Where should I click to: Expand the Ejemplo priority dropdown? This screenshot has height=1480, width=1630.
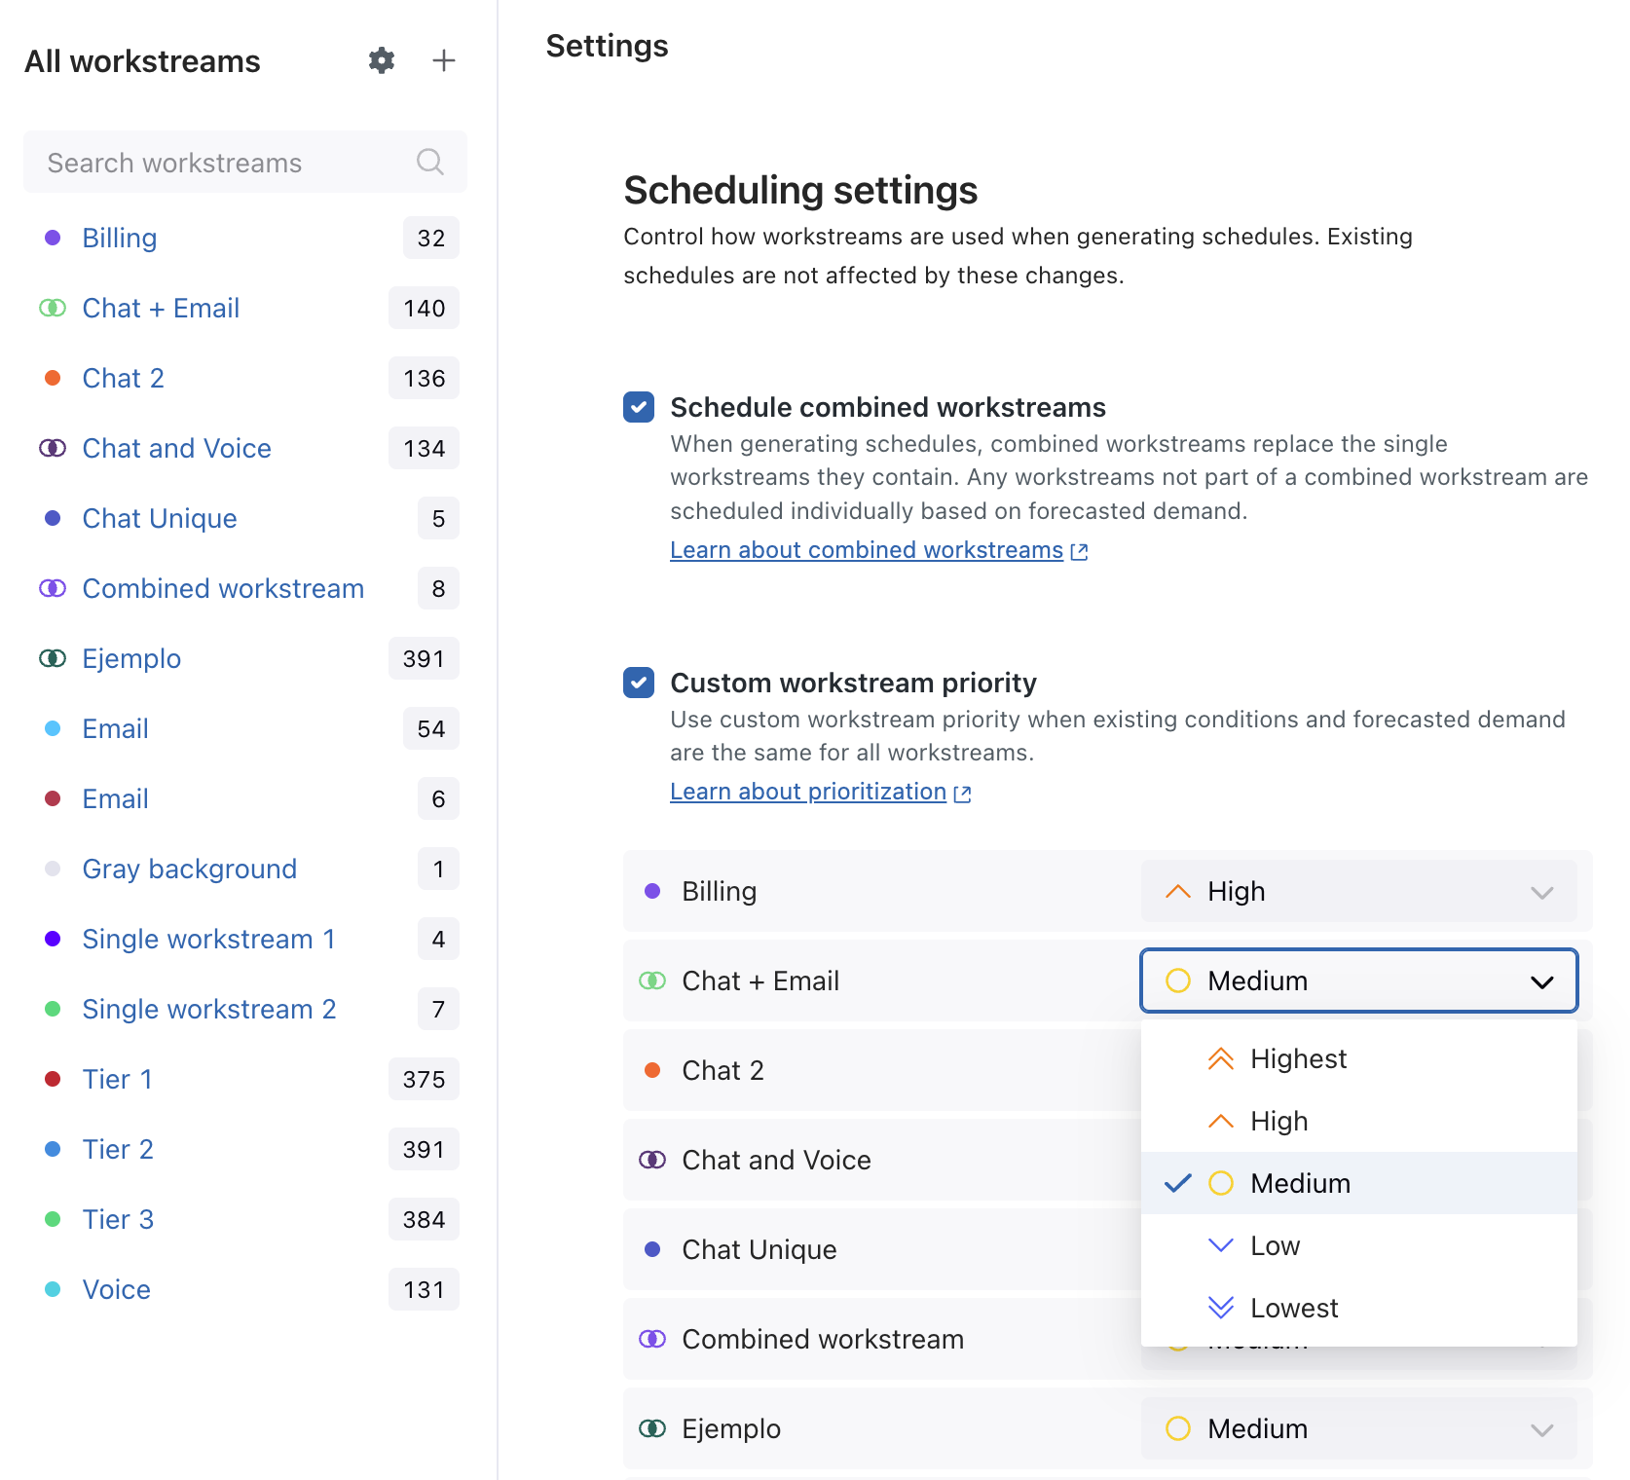tap(1358, 1428)
